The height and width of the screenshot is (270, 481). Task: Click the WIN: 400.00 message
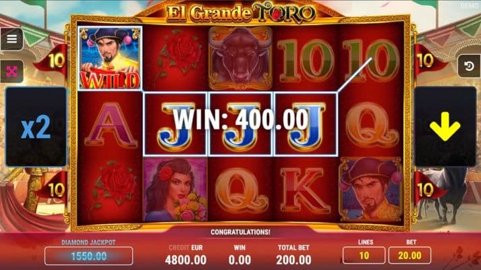click(240, 119)
